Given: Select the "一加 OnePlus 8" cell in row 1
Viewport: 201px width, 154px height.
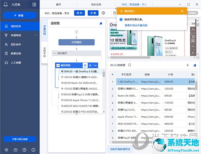Looking at the screenshot, I should pos(128,82).
